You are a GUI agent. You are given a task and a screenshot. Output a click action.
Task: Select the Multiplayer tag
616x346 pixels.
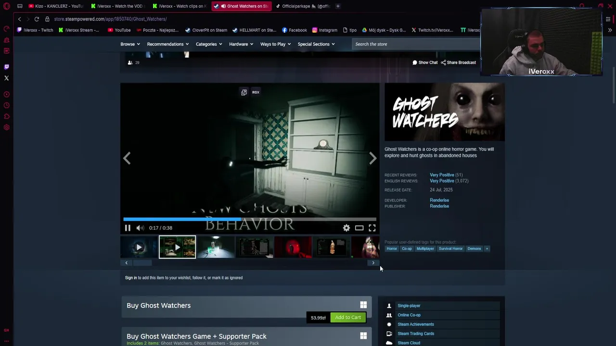425,248
